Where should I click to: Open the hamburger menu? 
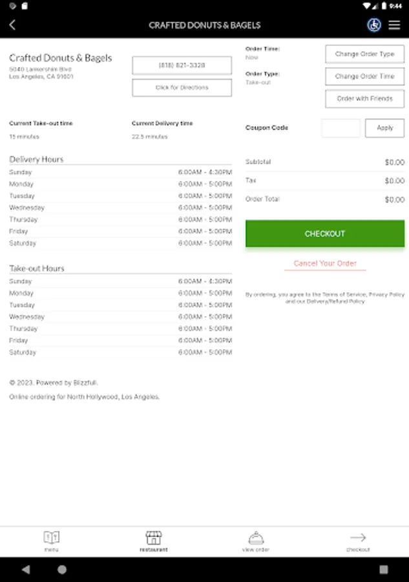[394, 25]
